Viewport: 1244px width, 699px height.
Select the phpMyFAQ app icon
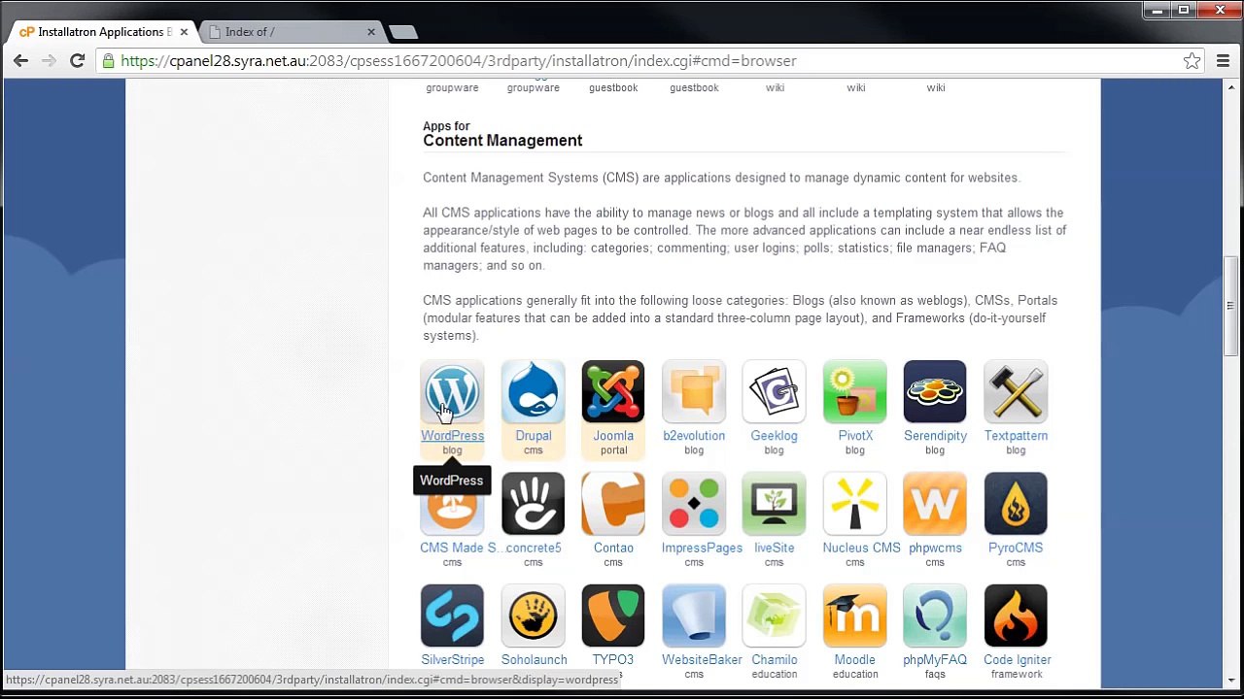pyautogui.click(x=935, y=616)
